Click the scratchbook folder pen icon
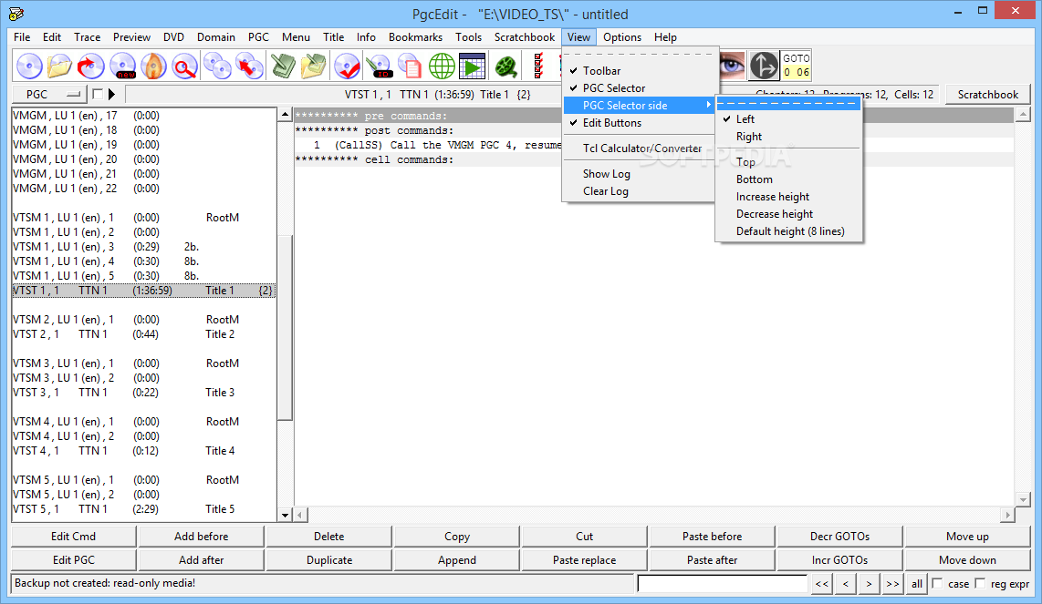Viewport: 1042px width, 604px height. (313, 66)
